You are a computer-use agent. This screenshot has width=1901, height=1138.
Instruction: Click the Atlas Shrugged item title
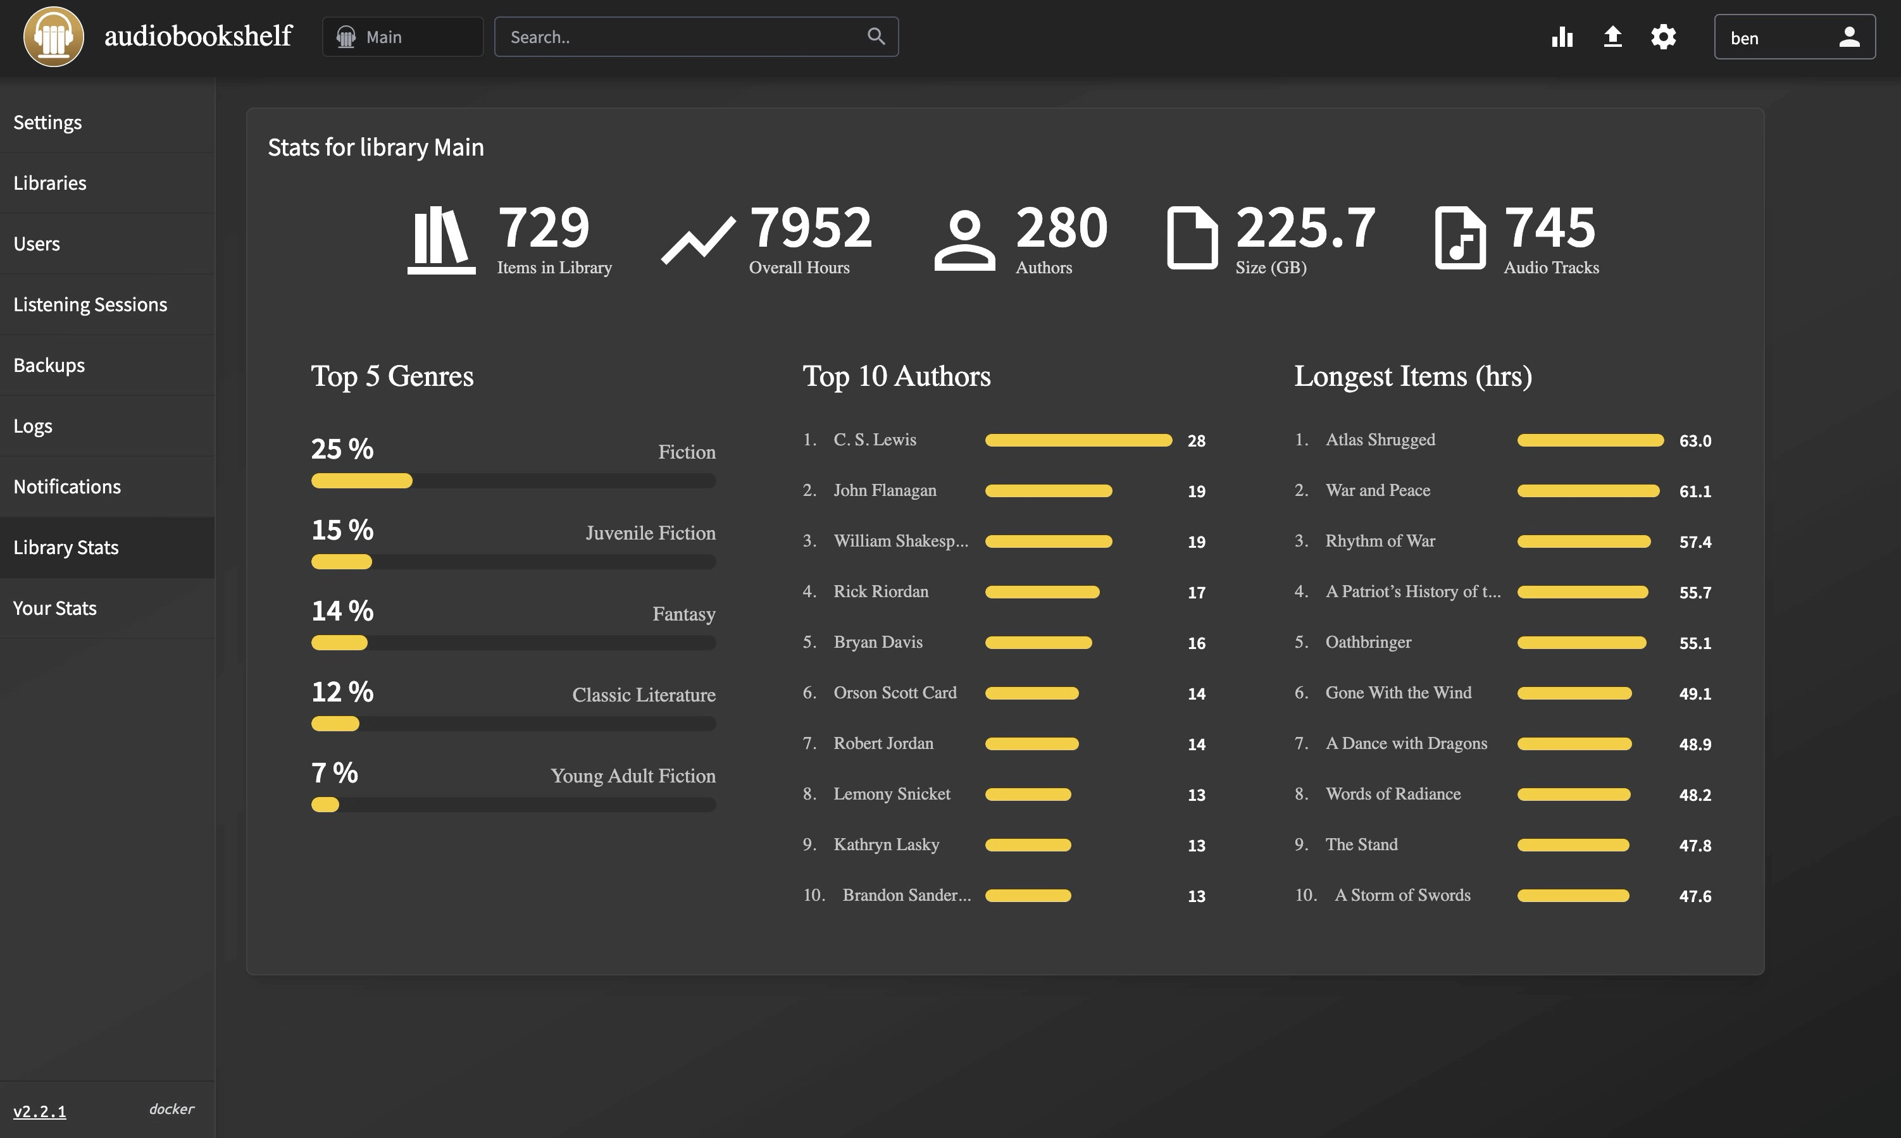(1380, 440)
